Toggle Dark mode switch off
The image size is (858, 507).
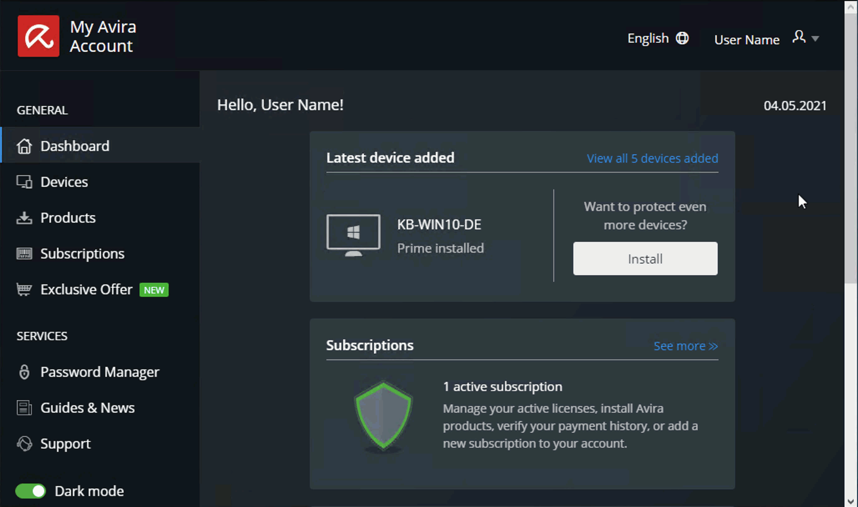[x=30, y=491]
